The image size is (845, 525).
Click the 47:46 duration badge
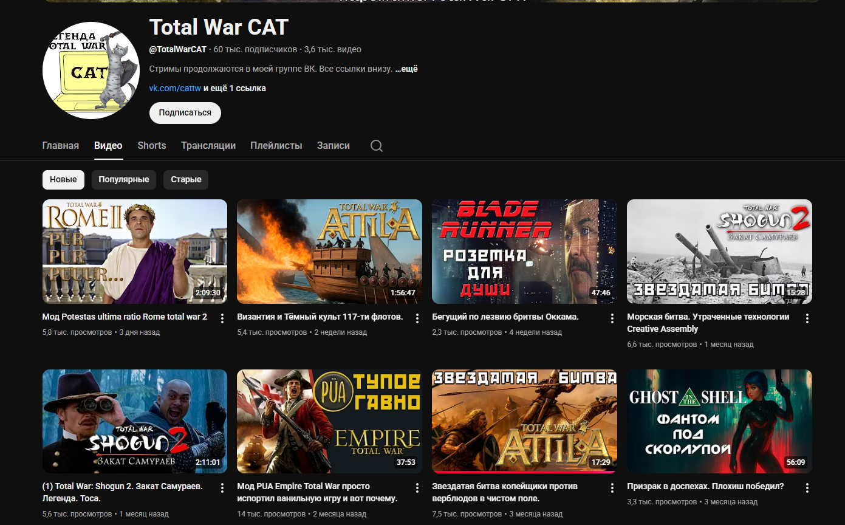601,293
